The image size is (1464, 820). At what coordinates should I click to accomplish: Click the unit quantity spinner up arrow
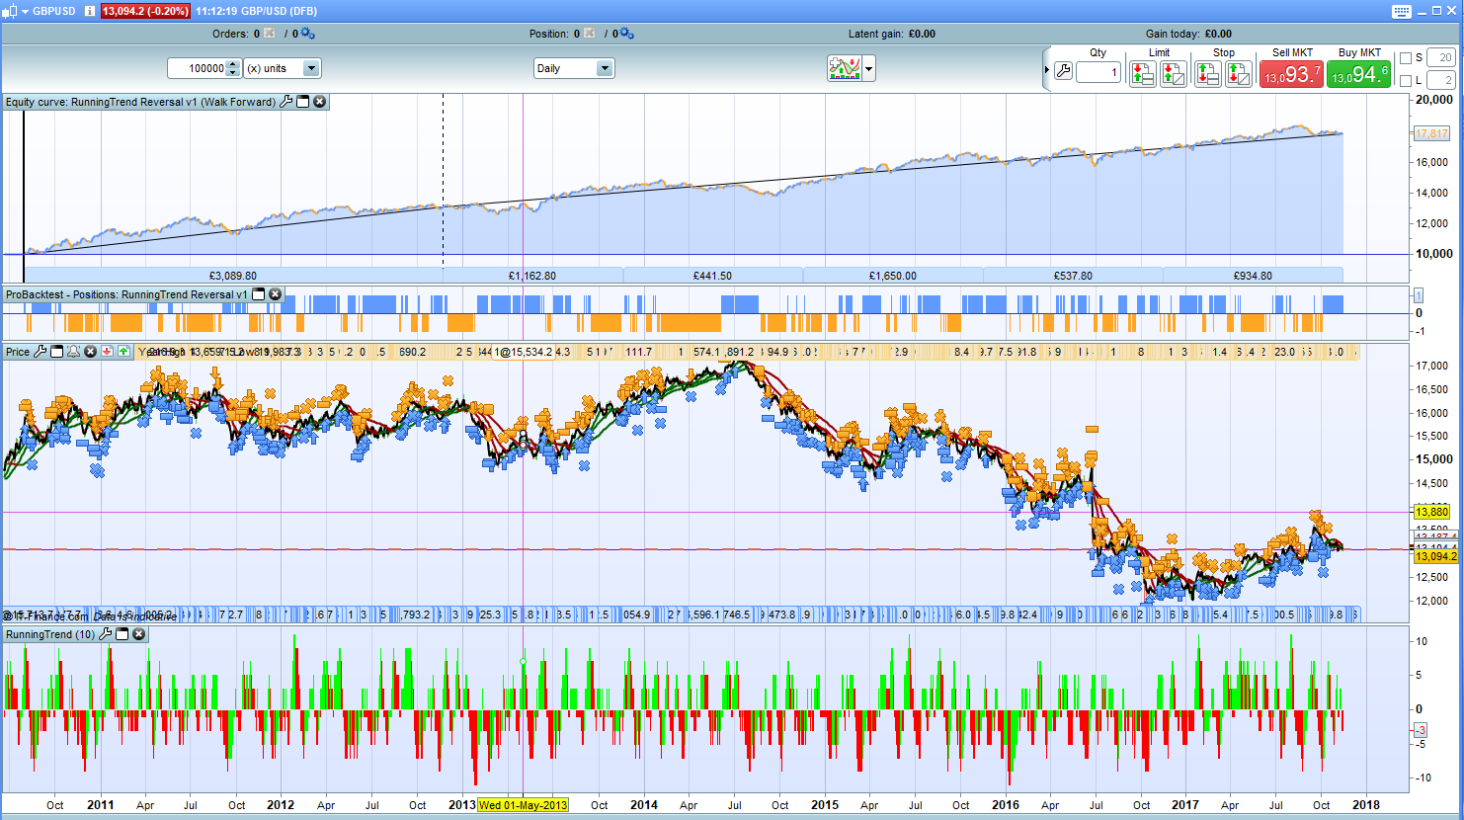(x=233, y=64)
